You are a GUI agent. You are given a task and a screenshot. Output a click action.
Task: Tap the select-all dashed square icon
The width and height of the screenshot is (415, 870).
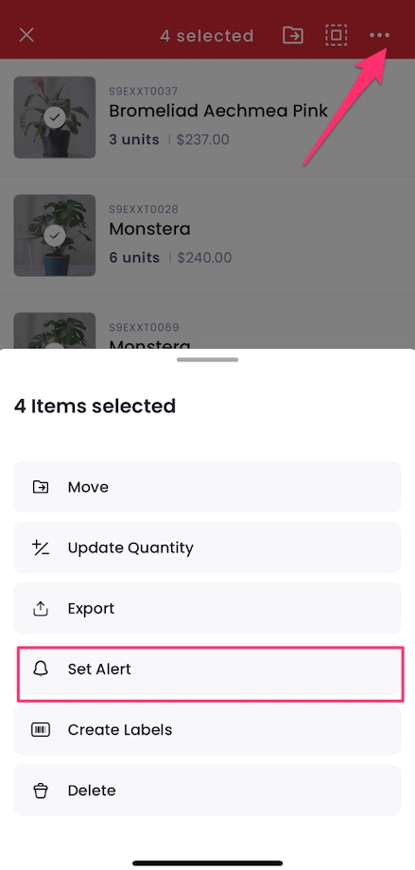(337, 36)
